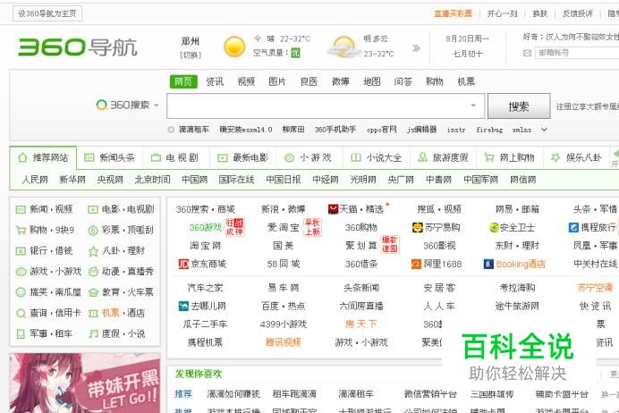Open the 360搜索 engine dropdown arrow

click(157, 105)
